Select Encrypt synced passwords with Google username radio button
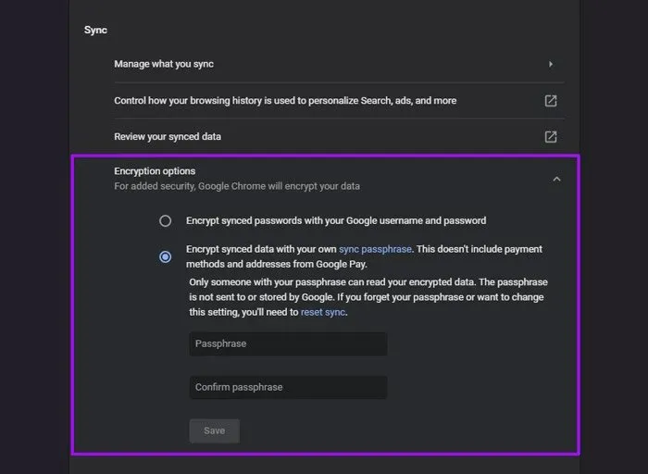The width and height of the screenshot is (648, 474). tap(165, 221)
